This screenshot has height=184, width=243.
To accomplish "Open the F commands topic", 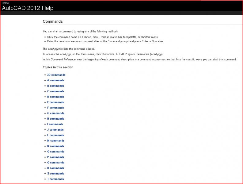I will coord(55,108).
